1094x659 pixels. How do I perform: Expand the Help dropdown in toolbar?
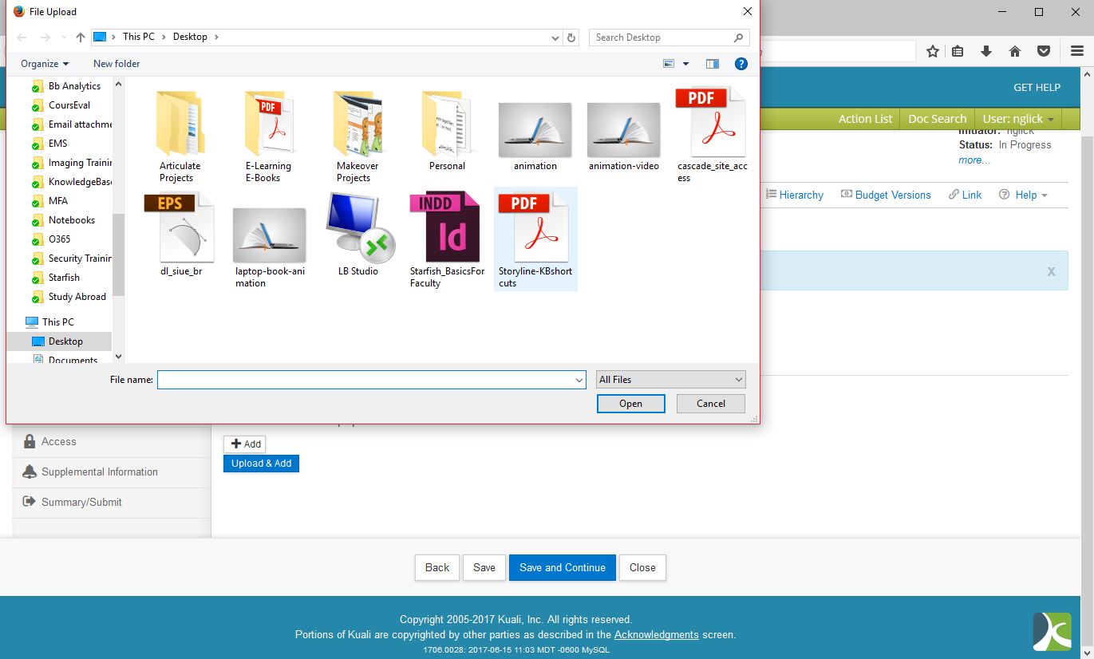[x=1024, y=195]
